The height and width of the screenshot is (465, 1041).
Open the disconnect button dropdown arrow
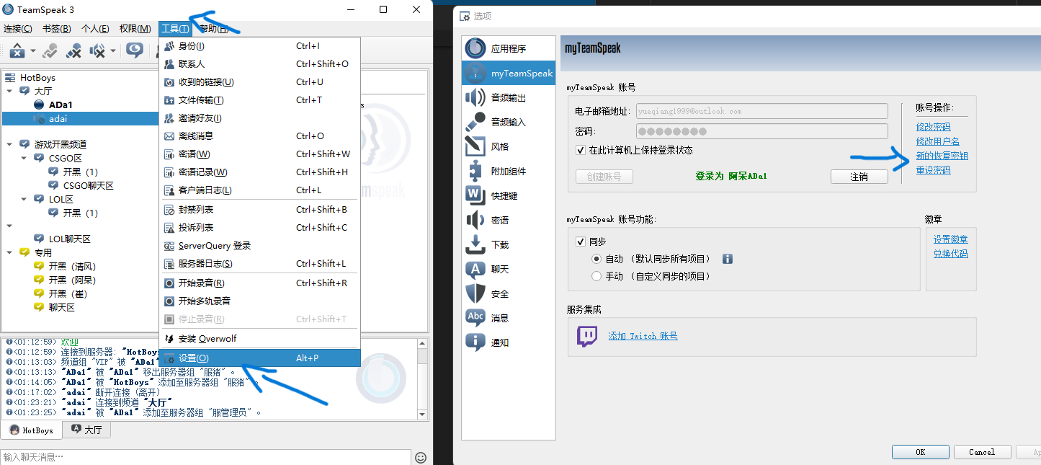[x=33, y=51]
